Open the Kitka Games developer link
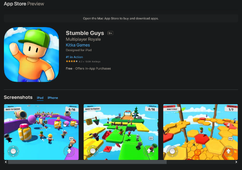Screen dimensions: 242x170 pyautogui.click(x=78, y=45)
